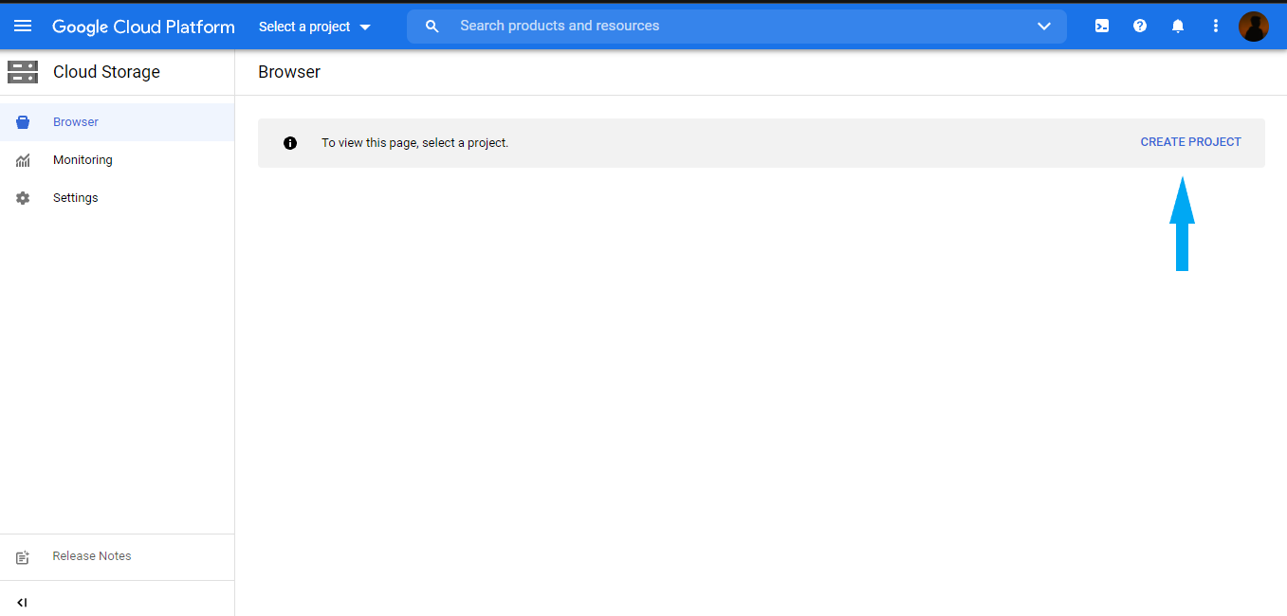Click the Browser bucket icon
Screen dimensions: 1287x616
tap(23, 122)
